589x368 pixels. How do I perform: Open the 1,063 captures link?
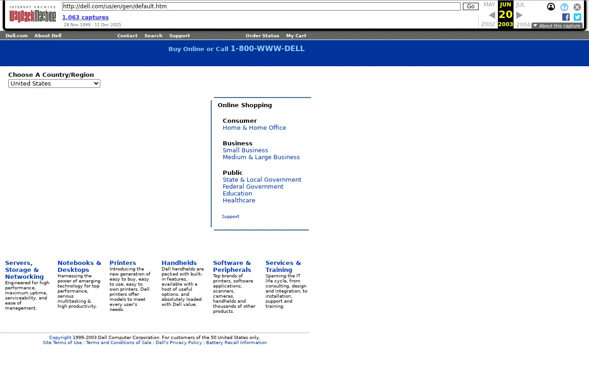click(86, 17)
